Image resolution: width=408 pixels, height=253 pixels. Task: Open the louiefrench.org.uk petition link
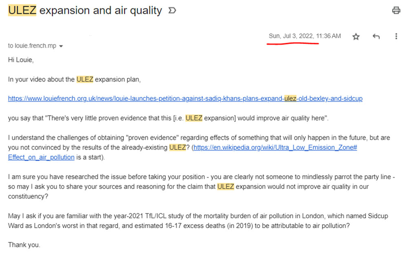pyautogui.click(x=185, y=99)
